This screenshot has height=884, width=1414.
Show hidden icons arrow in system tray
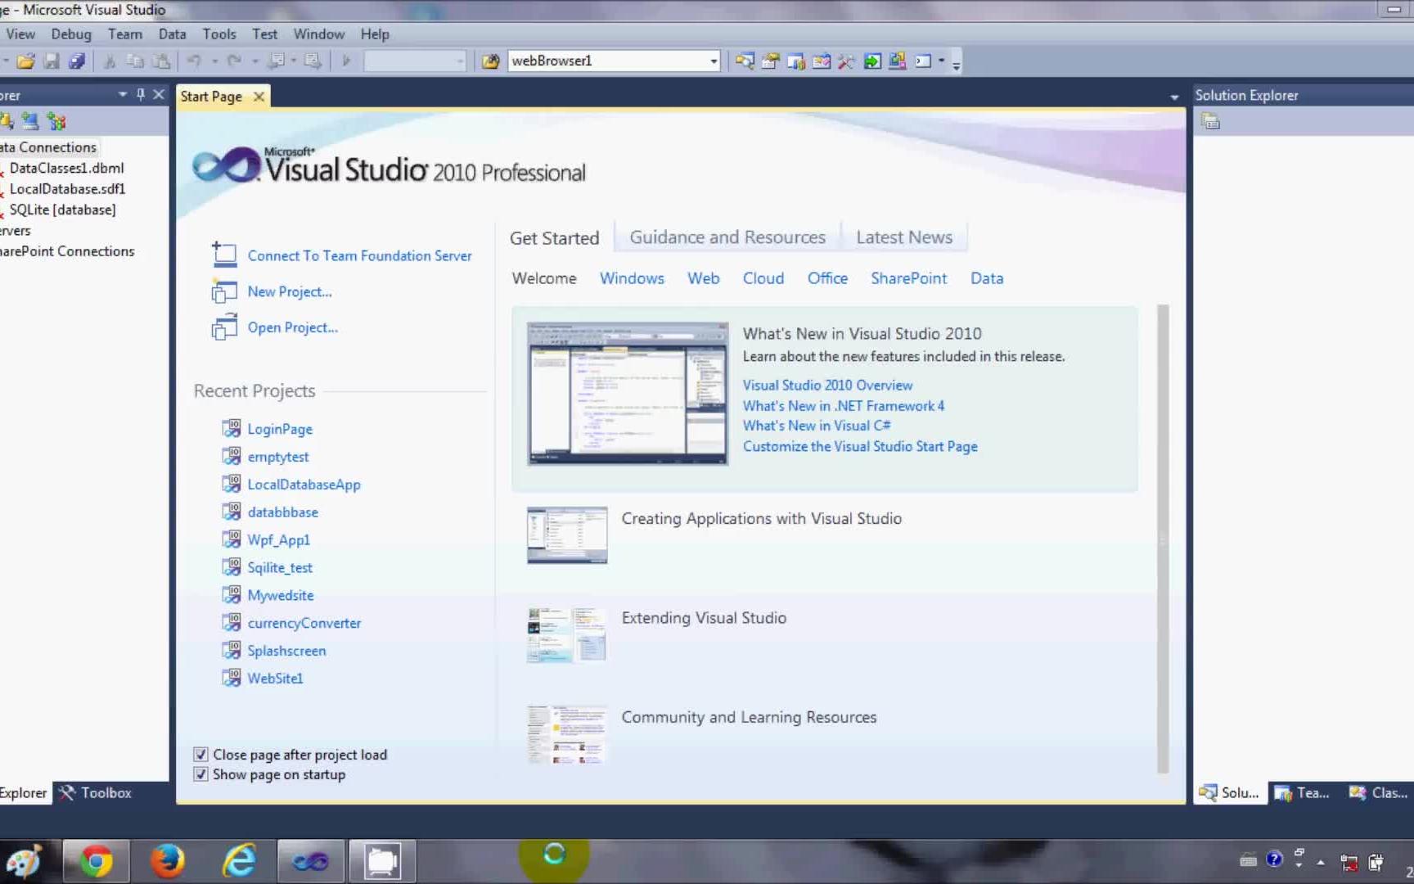tap(1320, 862)
